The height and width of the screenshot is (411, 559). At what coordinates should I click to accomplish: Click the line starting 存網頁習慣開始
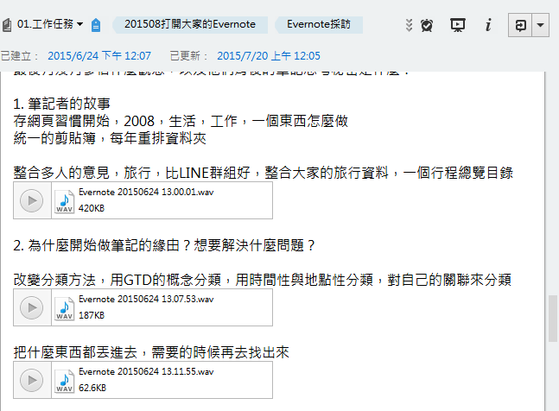pos(181,121)
